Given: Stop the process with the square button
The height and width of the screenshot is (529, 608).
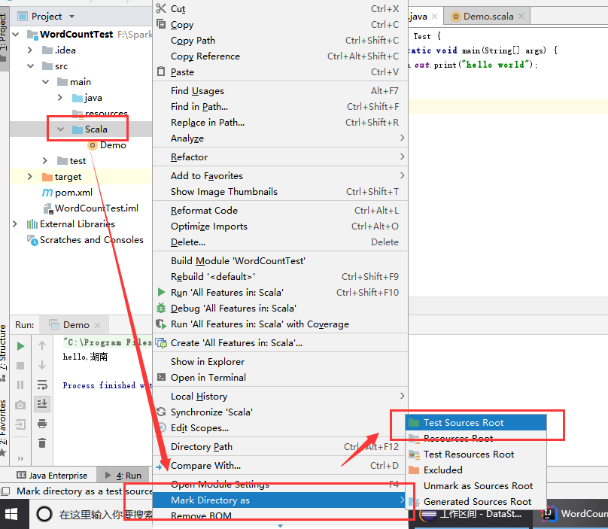Looking at the screenshot, I should tap(20, 366).
